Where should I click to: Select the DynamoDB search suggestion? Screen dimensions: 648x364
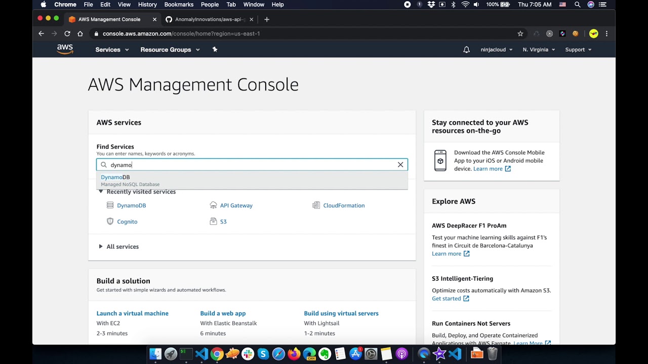pos(115,177)
